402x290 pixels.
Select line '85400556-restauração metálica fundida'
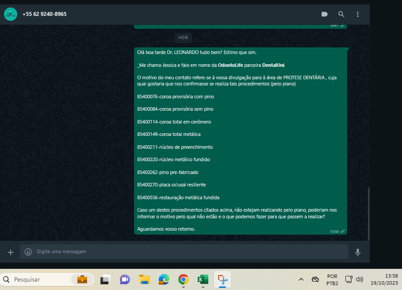(x=178, y=197)
